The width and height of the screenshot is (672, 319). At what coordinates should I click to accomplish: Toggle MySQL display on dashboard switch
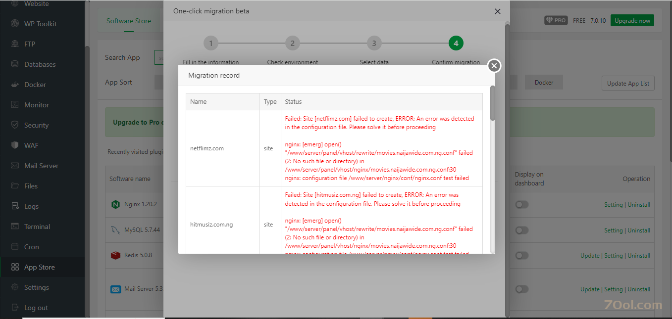click(521, 230)
